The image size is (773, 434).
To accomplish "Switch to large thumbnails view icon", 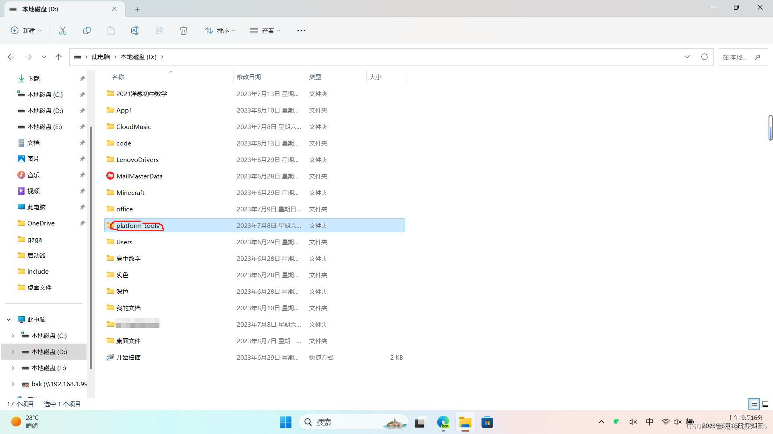I will (765, 404).
